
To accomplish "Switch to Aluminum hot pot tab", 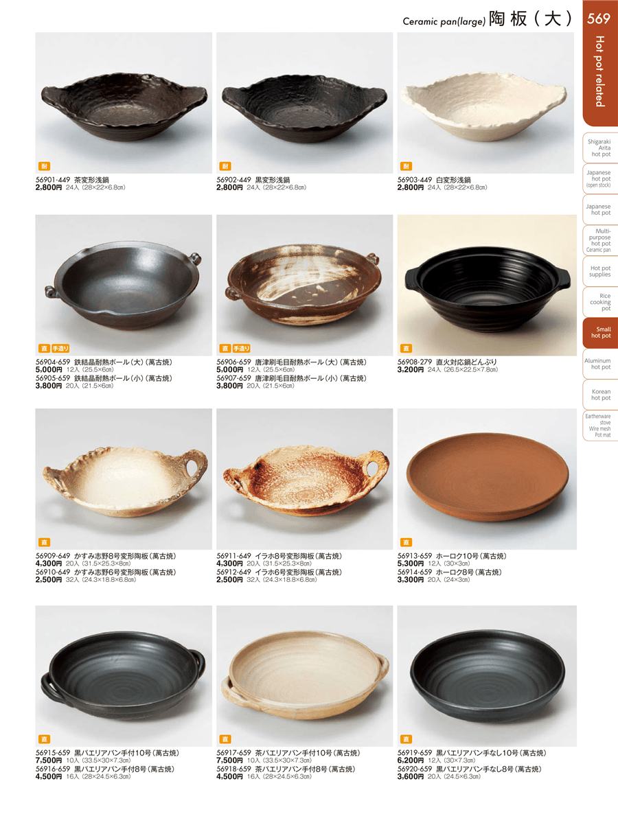I will point(600,364).
